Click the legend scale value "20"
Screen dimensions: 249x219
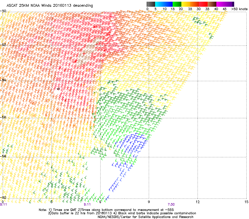pyautogui.click(x=181, y=9)
